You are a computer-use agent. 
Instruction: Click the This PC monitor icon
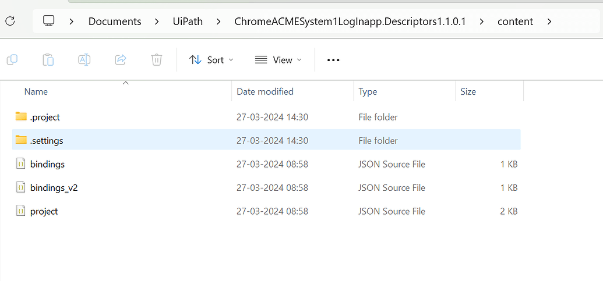pyautogui.click(x=49, y=22)
